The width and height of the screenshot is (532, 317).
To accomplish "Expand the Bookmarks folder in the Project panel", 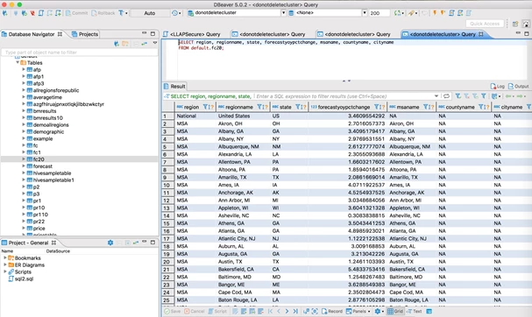I will (x=4, y=258).
